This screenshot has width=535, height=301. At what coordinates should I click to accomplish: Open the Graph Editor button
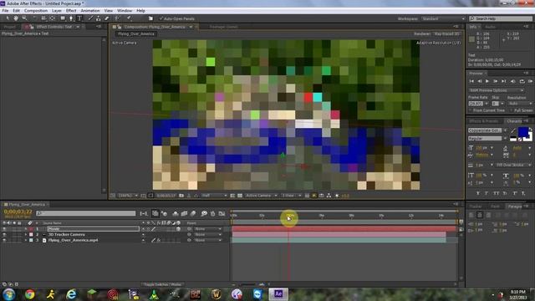pyautogui.click(x=222, y=214)
